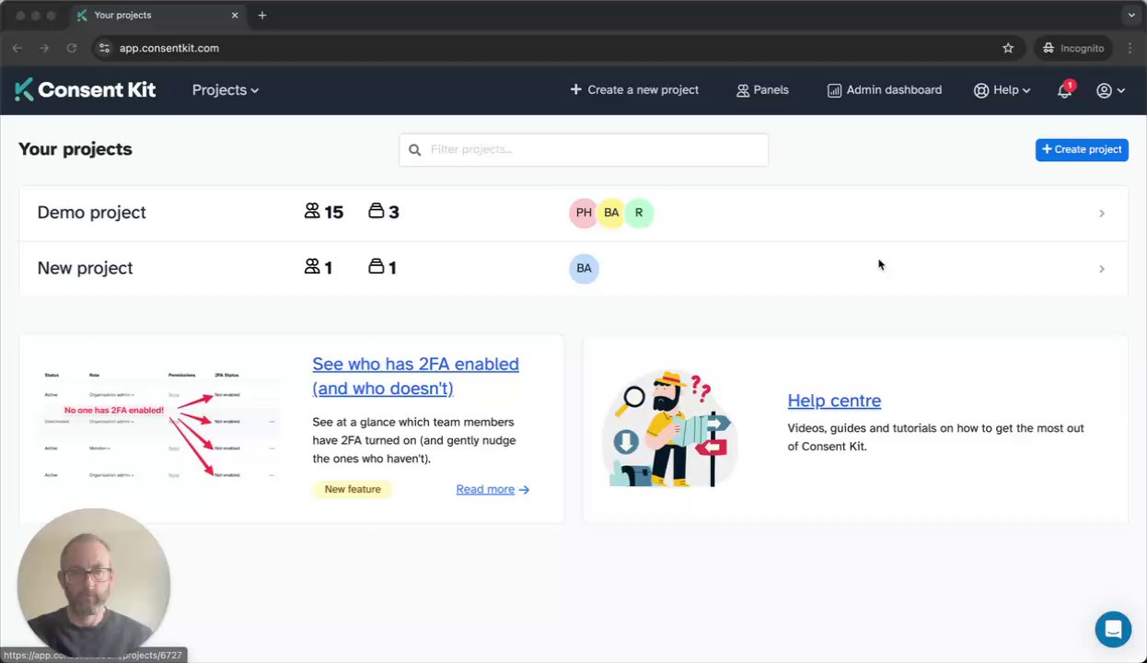Reload the page
Image resolution: width=1147 pixels, height=663 pixels.
point(72,48)
